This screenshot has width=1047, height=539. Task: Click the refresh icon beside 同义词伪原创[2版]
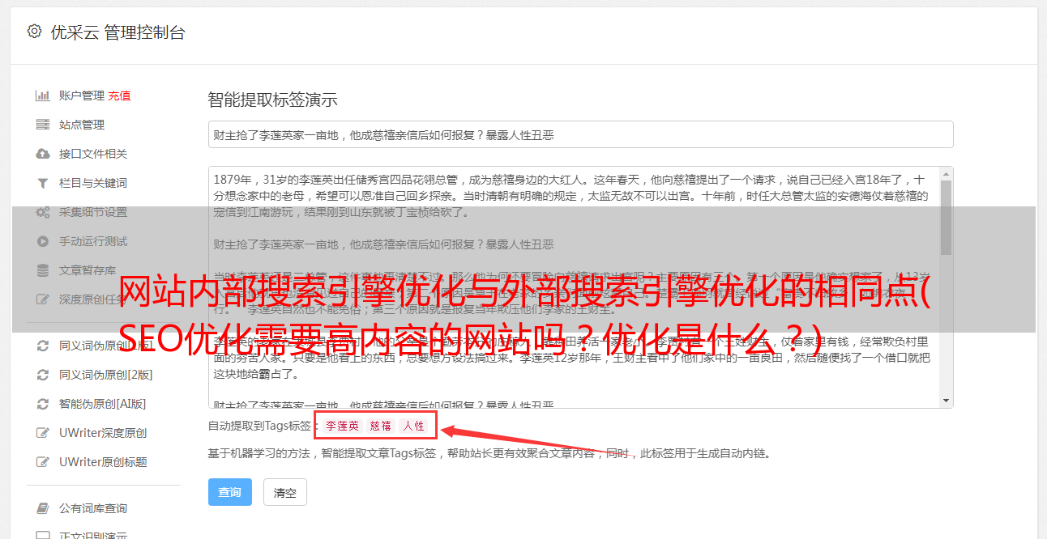(43, 375)
